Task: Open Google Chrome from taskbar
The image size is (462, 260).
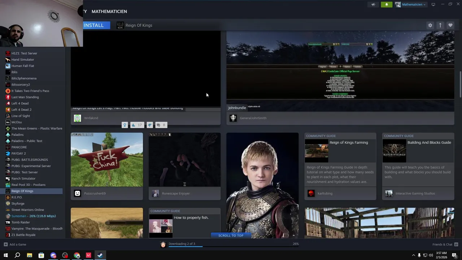Action: pos(77,255)
